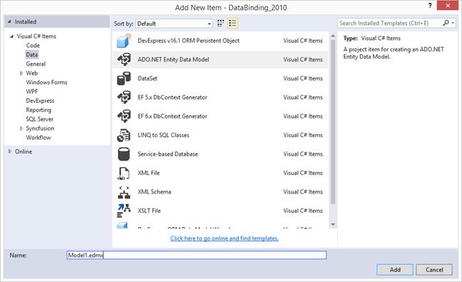The image size is (462, 282).
Task: Select the DevExpress ORM Persistent Object icon
Action: point(124,41)
